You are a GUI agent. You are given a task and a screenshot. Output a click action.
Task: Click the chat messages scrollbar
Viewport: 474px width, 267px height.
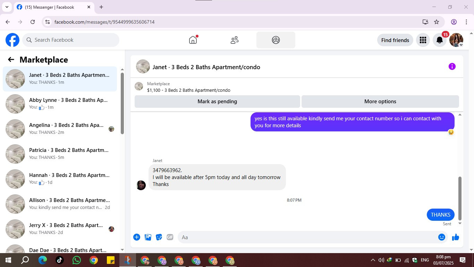pyautogui.click(x=460, y=199)
